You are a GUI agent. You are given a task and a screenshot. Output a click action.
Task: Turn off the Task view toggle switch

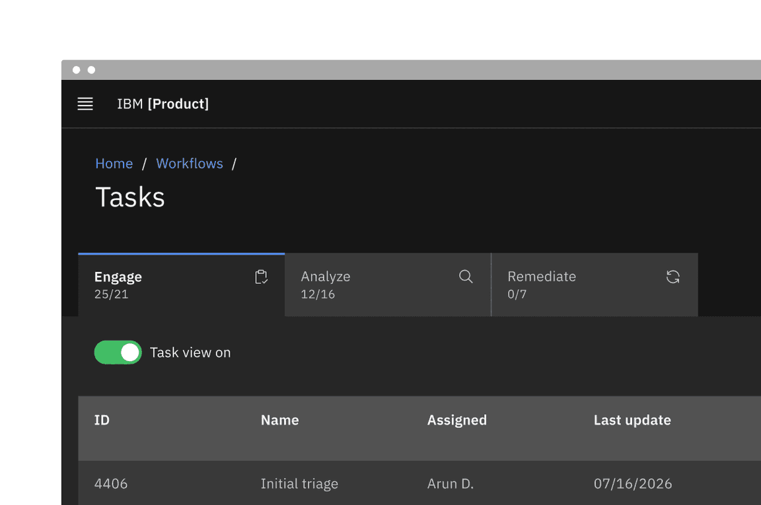click(x=118, y=353)
